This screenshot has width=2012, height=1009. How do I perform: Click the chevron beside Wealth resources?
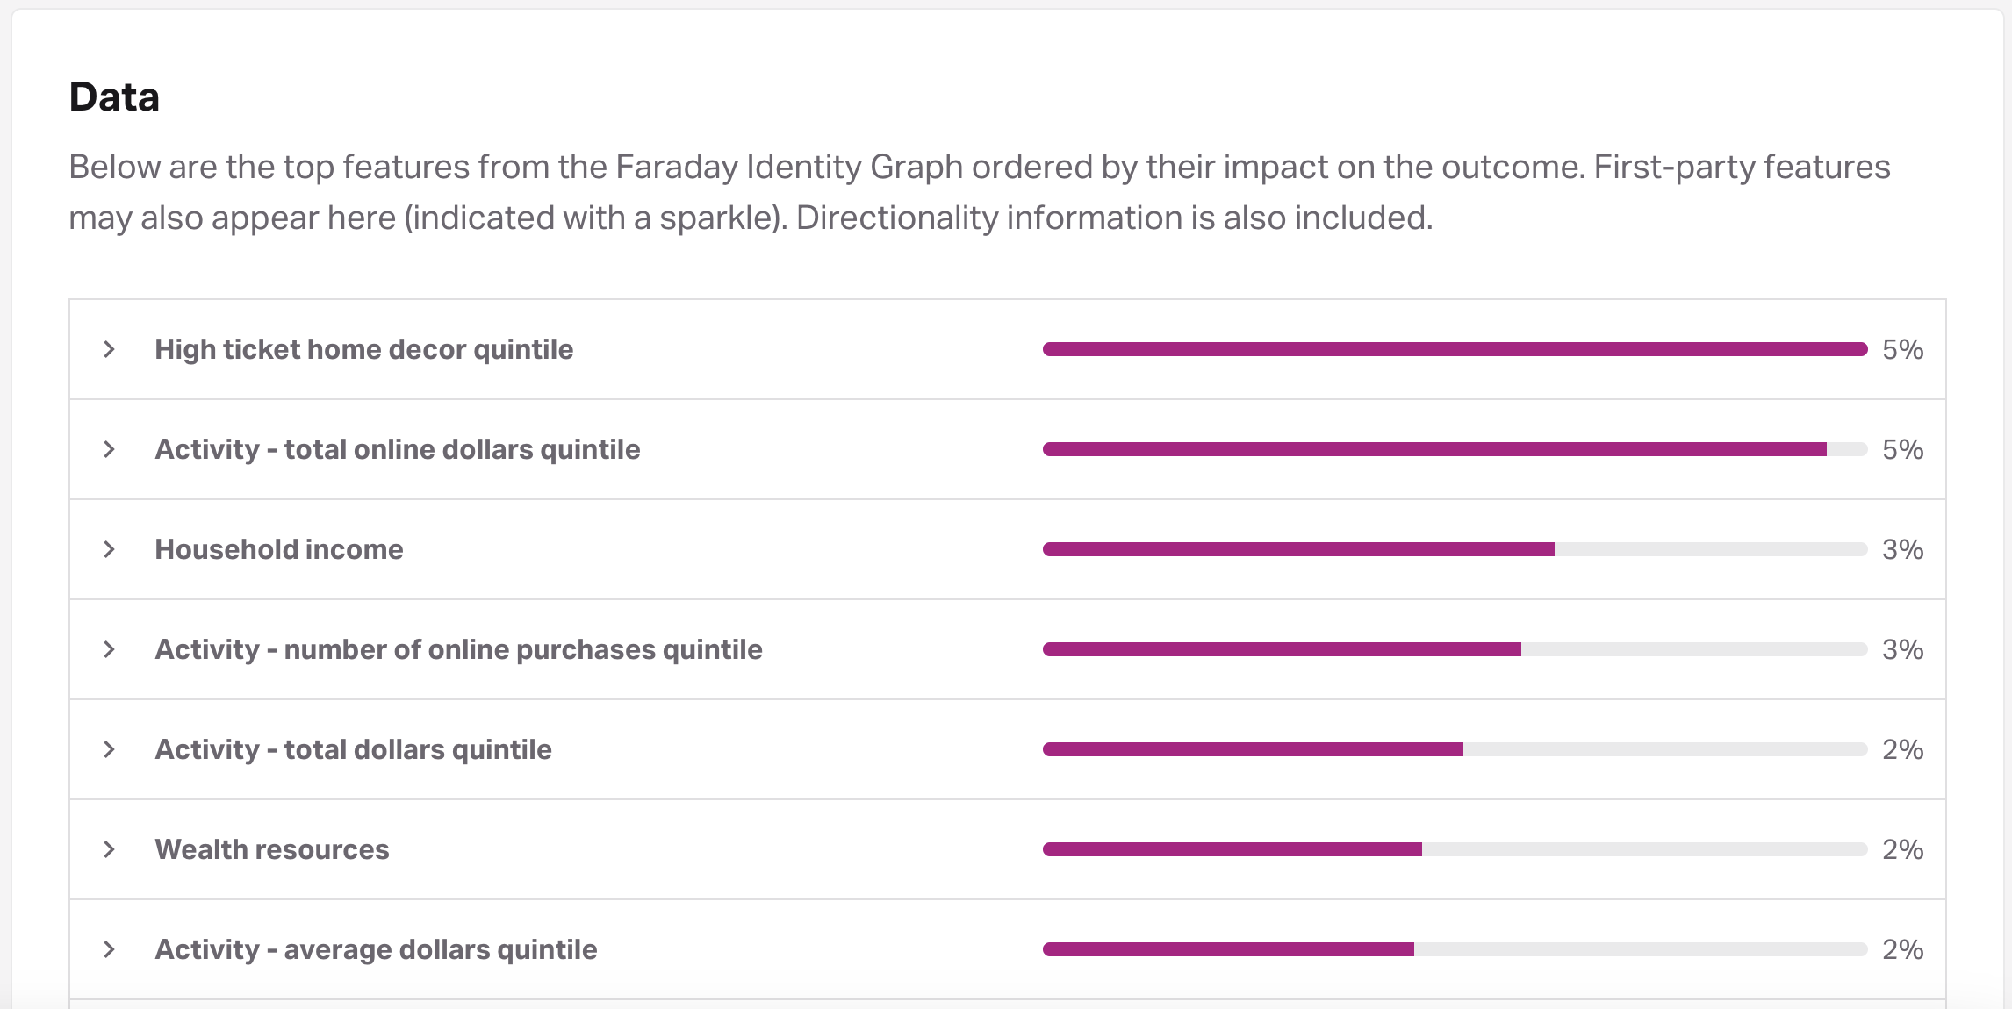(109, 849)
